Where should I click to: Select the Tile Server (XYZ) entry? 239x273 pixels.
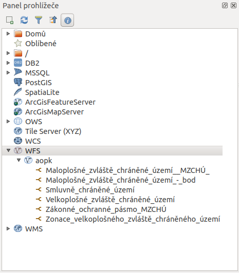(53, 131)
